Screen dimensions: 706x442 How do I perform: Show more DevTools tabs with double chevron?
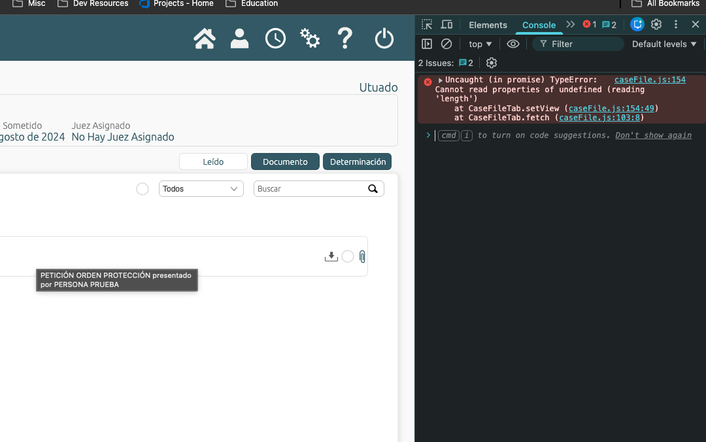click(x=571, y=24)
